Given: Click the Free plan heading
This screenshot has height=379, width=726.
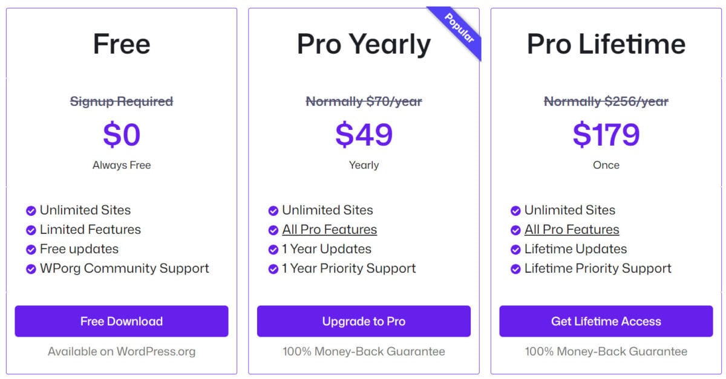Looking at the screenshot, I should pyautogui.click(x=122, y=45).
